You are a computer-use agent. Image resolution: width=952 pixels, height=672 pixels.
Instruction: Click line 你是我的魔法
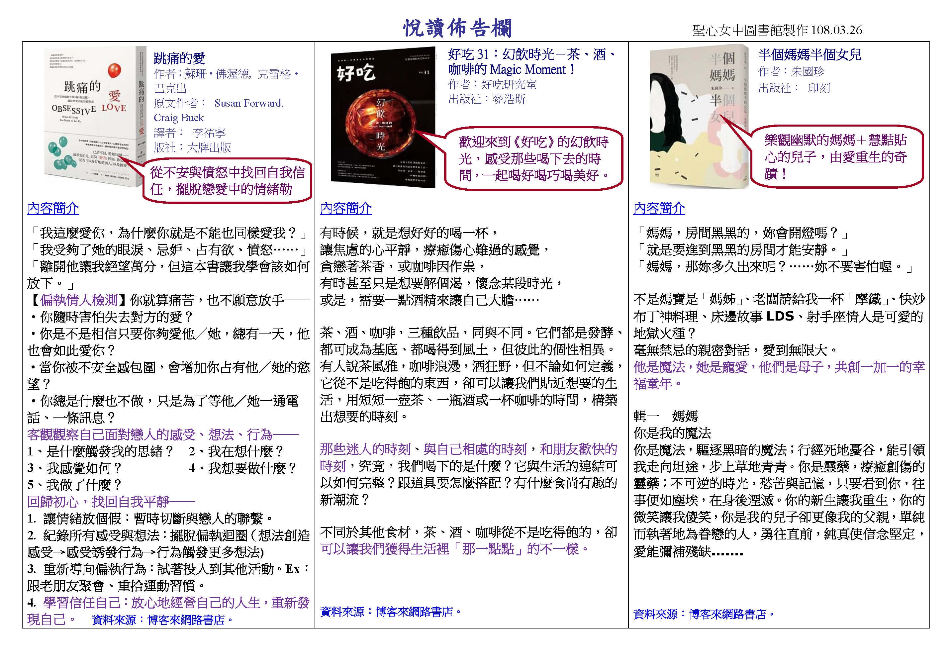(672, 433)
